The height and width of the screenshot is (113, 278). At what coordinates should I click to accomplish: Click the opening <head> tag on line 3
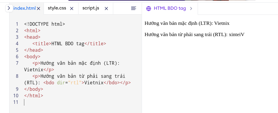pos(32,37)
